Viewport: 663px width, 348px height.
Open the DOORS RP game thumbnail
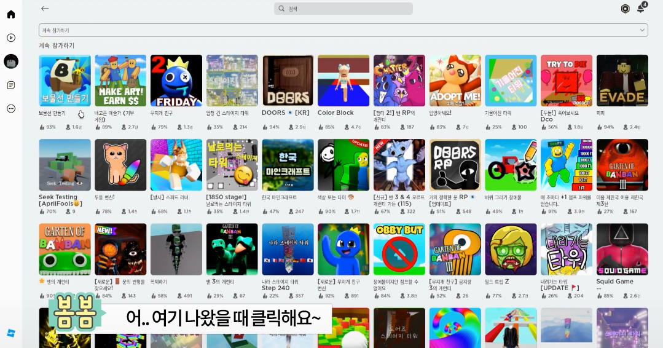click(455, 165)
